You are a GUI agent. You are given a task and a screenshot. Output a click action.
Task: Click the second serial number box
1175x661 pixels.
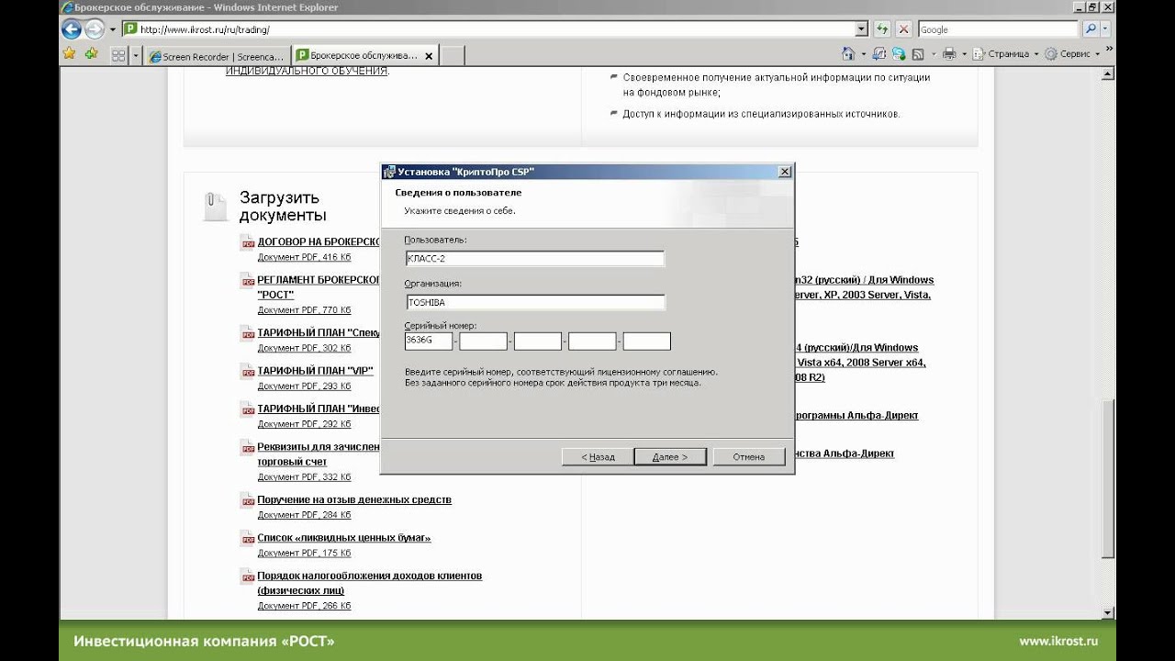click(483, 342)
